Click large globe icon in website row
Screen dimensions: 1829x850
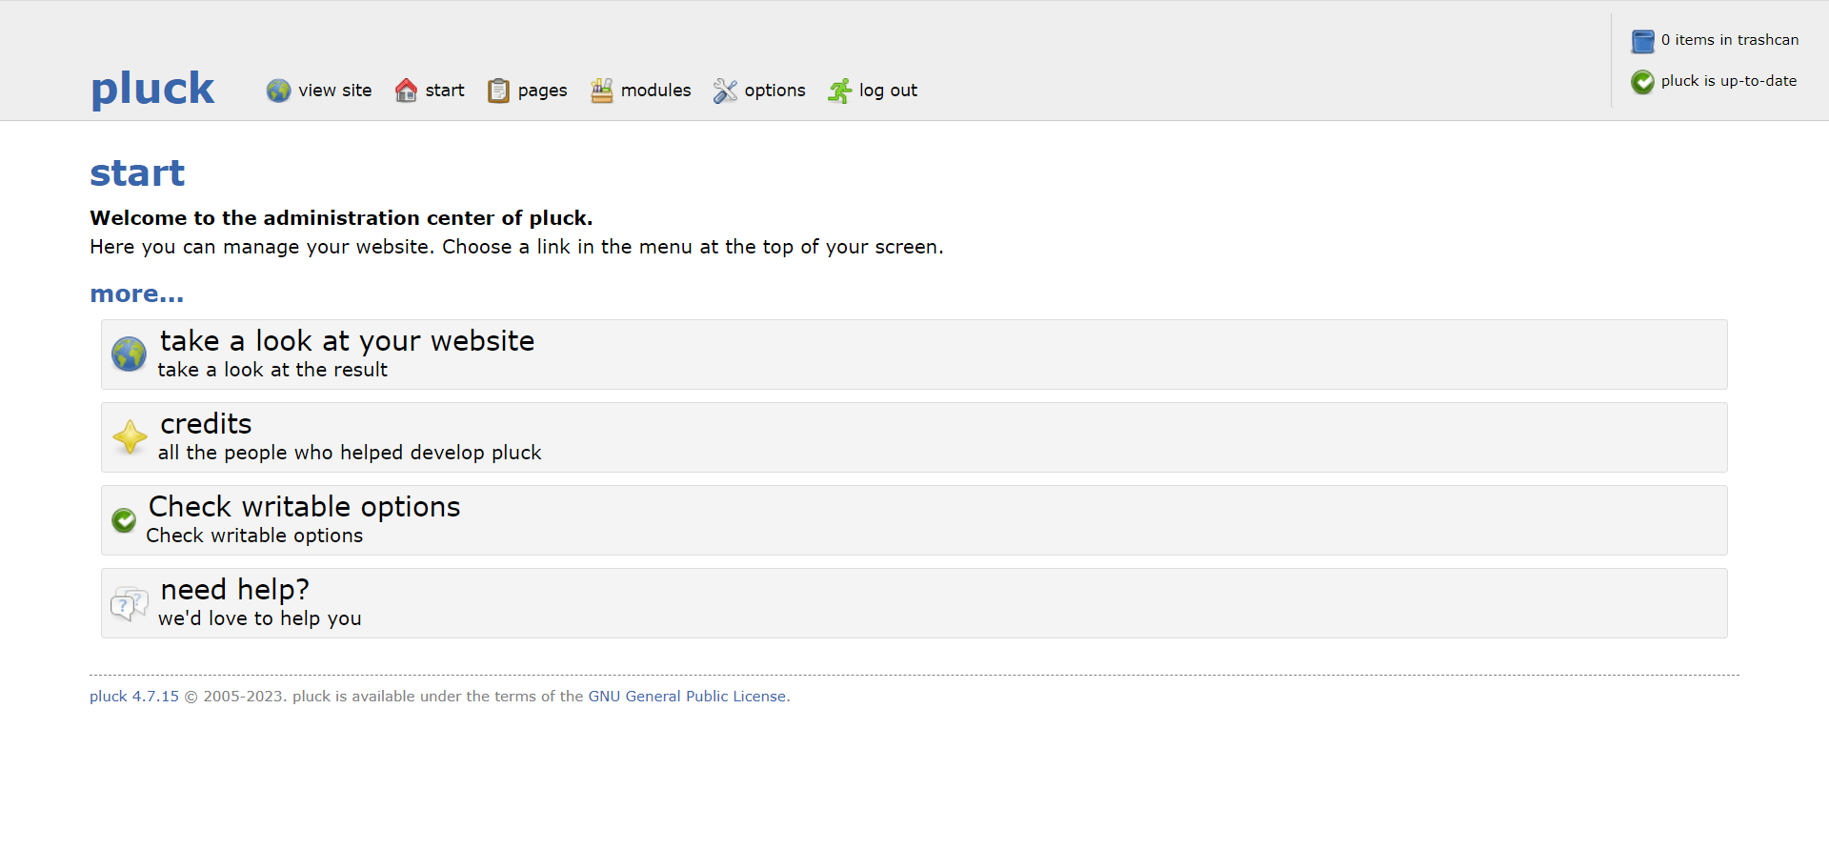[x=129, y=354]
